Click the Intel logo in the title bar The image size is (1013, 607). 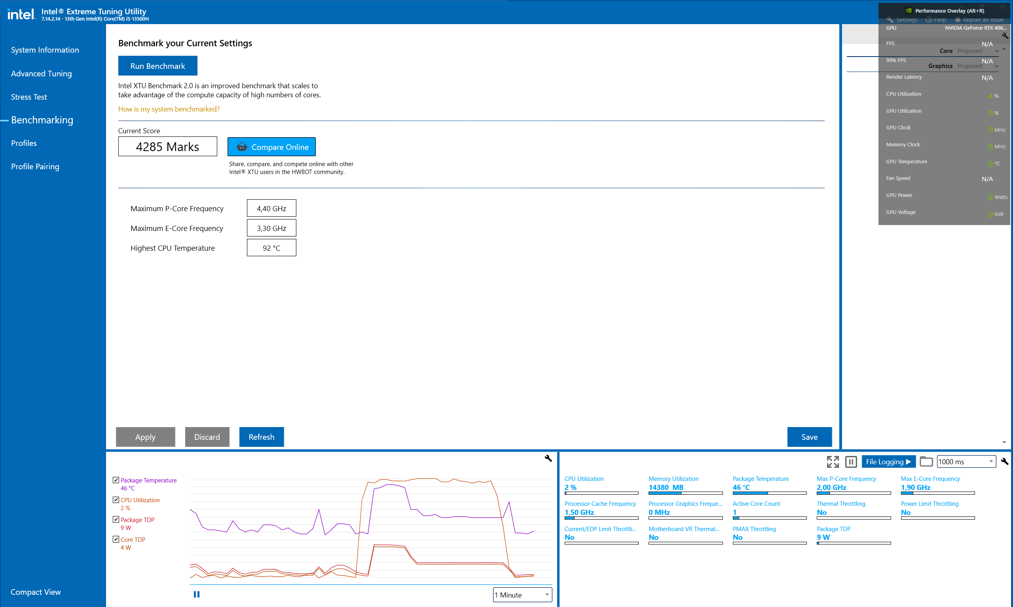(22, 14)
